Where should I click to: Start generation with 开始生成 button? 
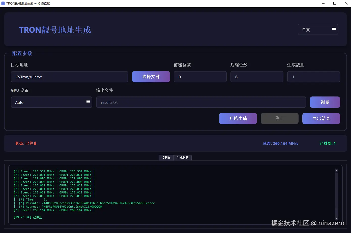pos(238,118)
